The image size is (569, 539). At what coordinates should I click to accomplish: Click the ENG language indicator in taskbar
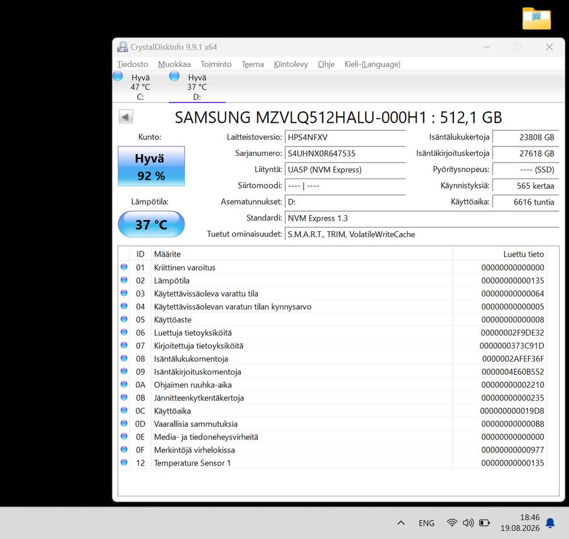[x=426, y=523]
